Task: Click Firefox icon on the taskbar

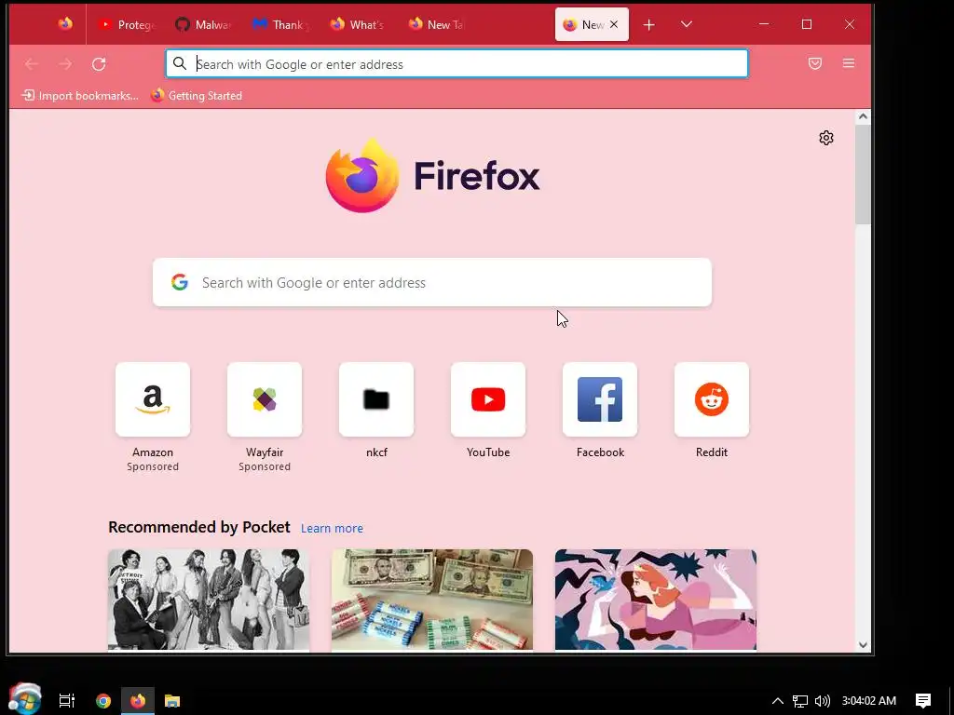Action: [138, 701]
